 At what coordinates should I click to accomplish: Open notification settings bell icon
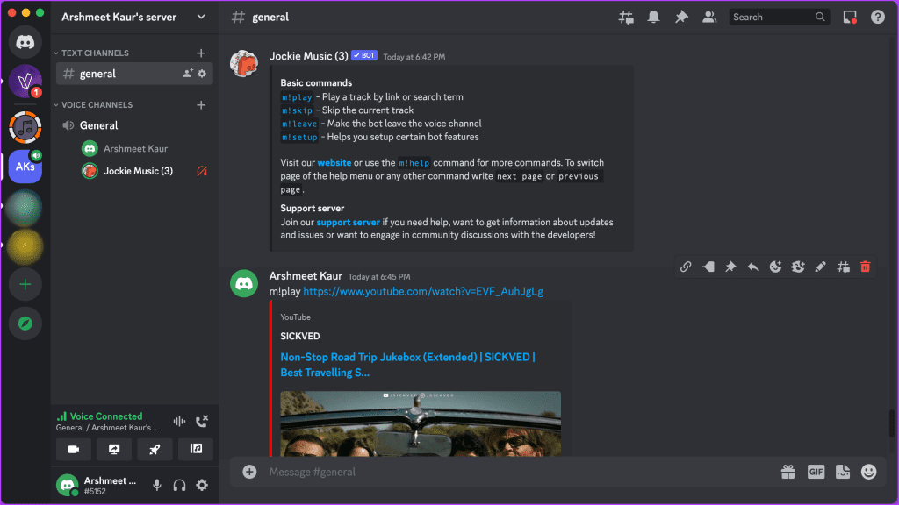point(653,18)
